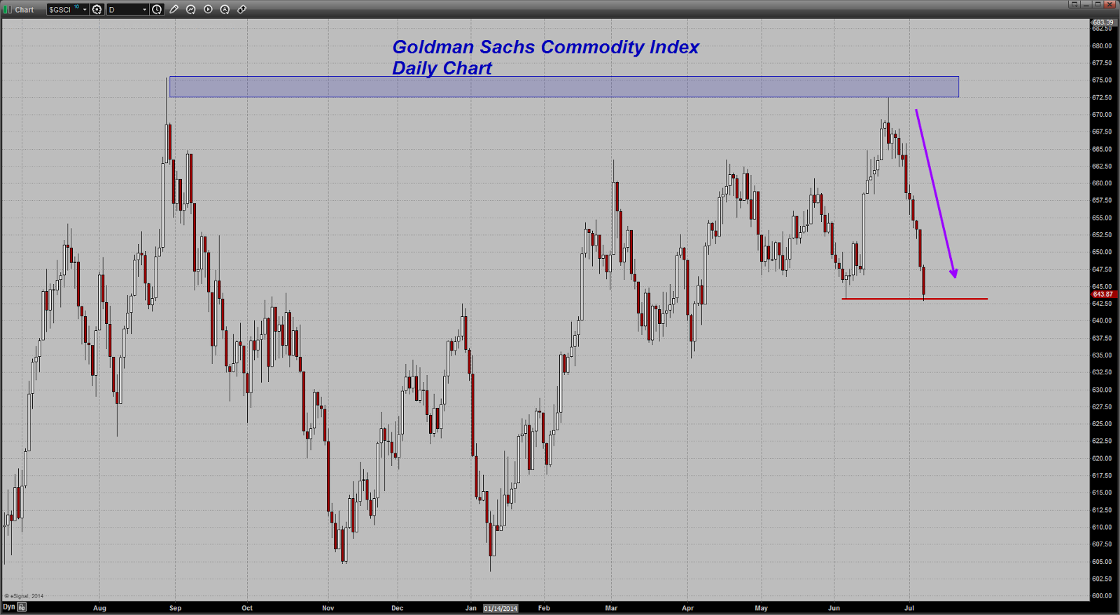This screenshot has height=615, width=1120.
Task: Open the circled A alerts icon
Action: point(225,10)
